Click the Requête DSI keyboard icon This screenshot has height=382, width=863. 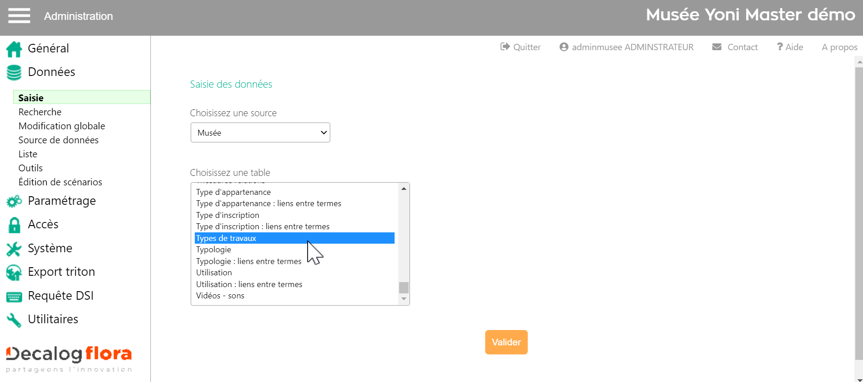tap(14, 297)
